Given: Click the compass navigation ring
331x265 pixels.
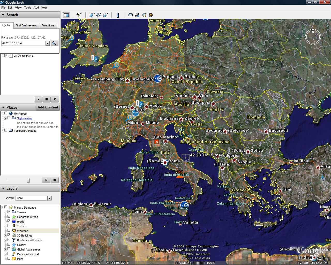Looking at the screenshot, I should pyautogui.click(x=313, y=37).
